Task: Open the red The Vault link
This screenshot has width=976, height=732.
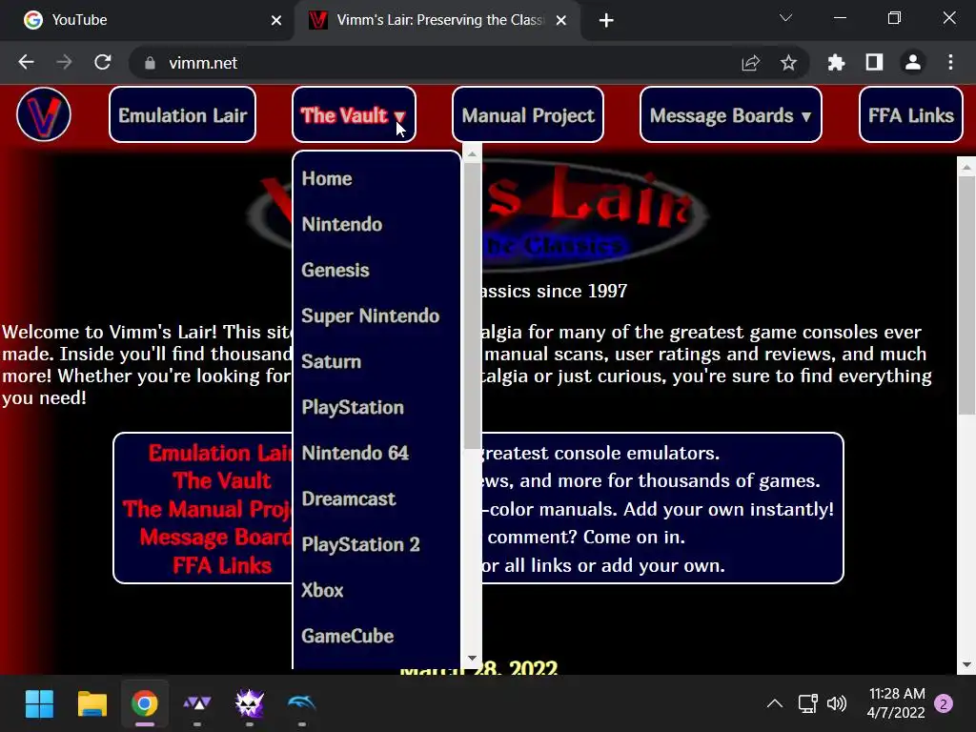Action: [221, 480]
